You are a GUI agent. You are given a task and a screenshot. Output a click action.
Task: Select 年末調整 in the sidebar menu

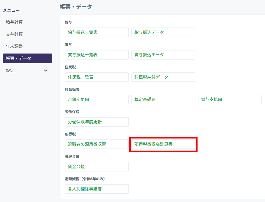click(14, 46)
